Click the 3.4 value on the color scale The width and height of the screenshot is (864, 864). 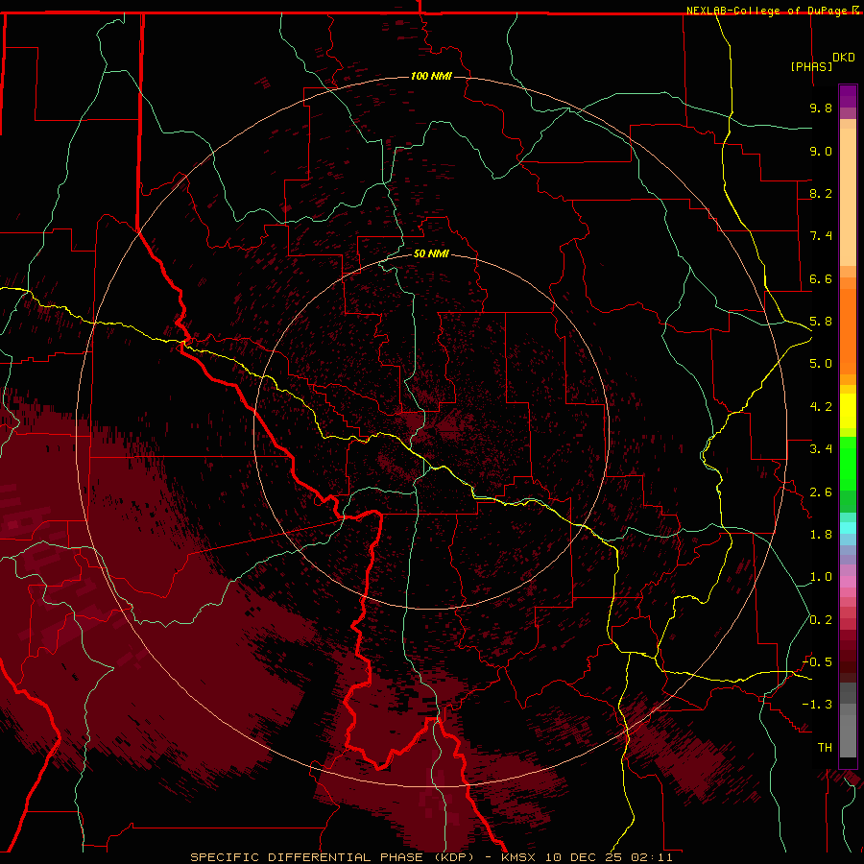[x=821, y=449]
